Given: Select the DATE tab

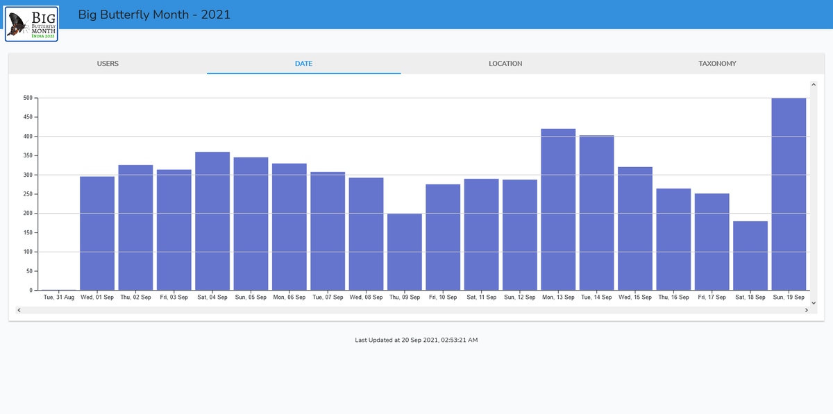Looking at the screenshot, I should (x=303, y=64).
